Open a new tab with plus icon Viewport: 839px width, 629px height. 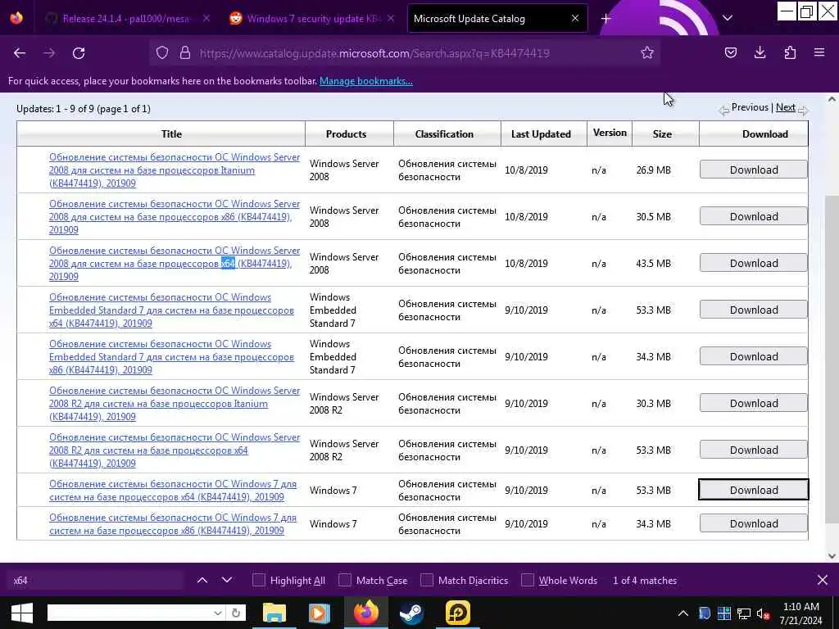pos(605,19)
